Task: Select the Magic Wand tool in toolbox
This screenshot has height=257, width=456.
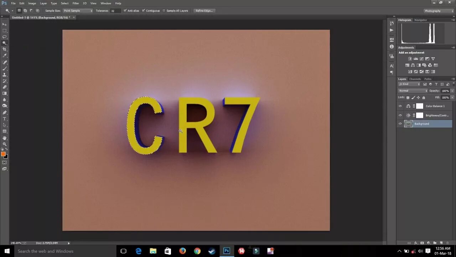Action: [5, 43]
